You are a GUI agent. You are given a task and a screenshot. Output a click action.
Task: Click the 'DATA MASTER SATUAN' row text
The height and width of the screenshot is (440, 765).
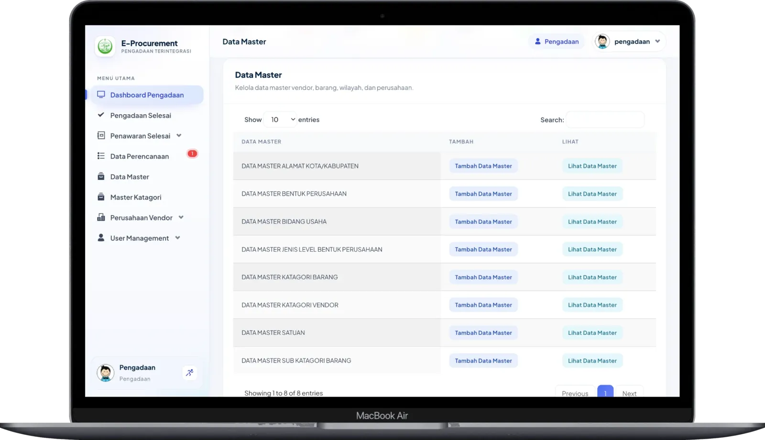click(x=273, y=333)
